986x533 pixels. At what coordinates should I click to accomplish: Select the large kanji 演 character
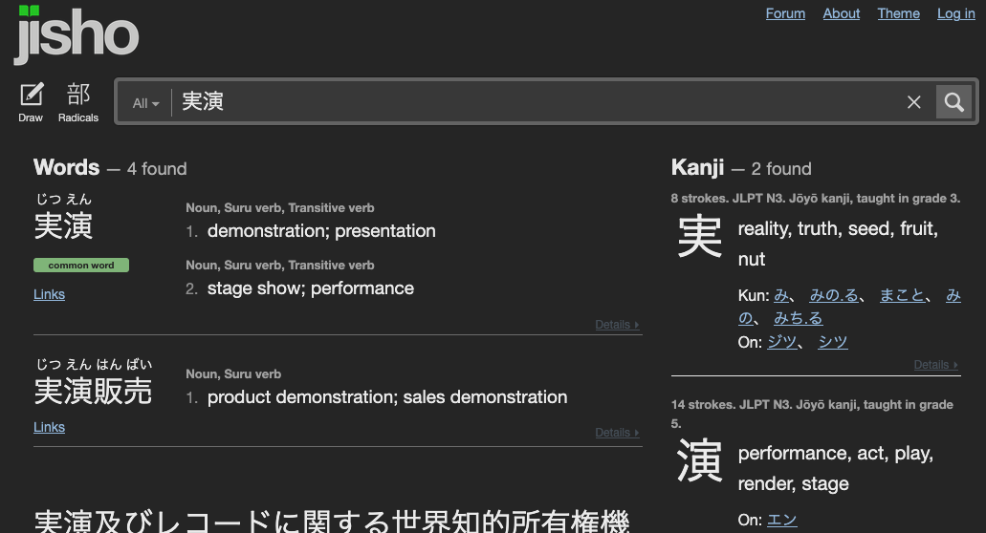click(699, 459)
